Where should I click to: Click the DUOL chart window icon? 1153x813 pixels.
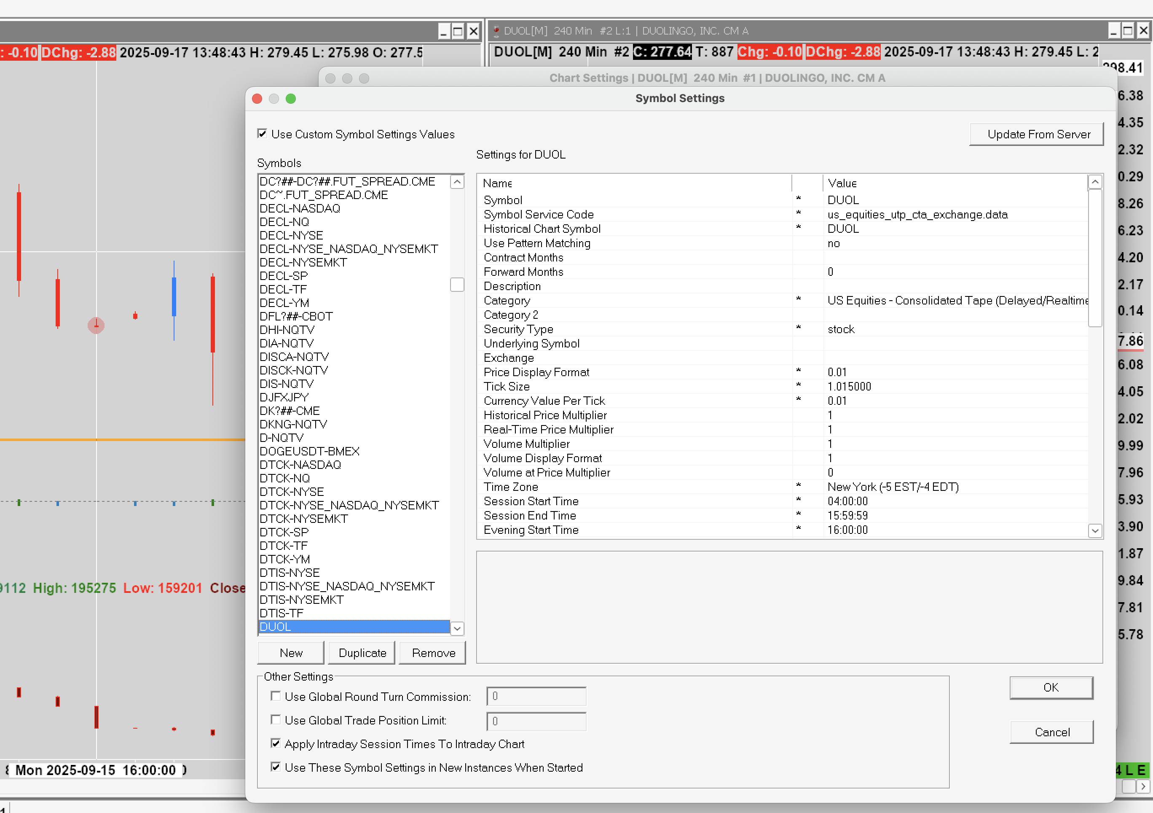point(496,31)
